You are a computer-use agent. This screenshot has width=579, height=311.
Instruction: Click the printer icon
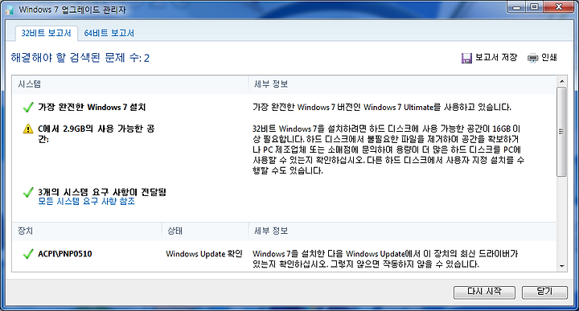pos(533,58)
